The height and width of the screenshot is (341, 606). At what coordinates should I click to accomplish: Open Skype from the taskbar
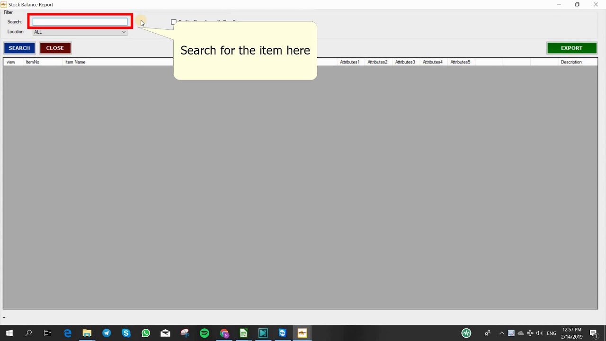(x=126, y=333)
